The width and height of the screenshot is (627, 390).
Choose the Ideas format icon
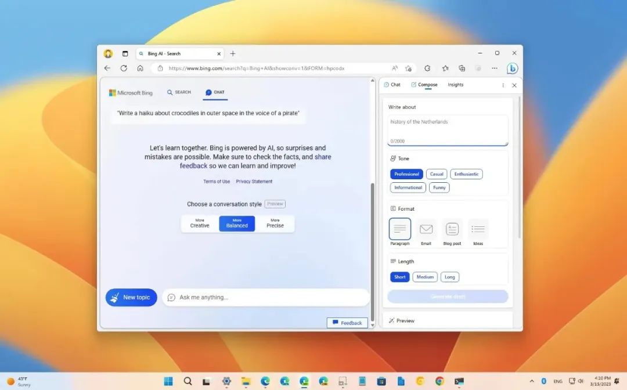coord(478,229)
